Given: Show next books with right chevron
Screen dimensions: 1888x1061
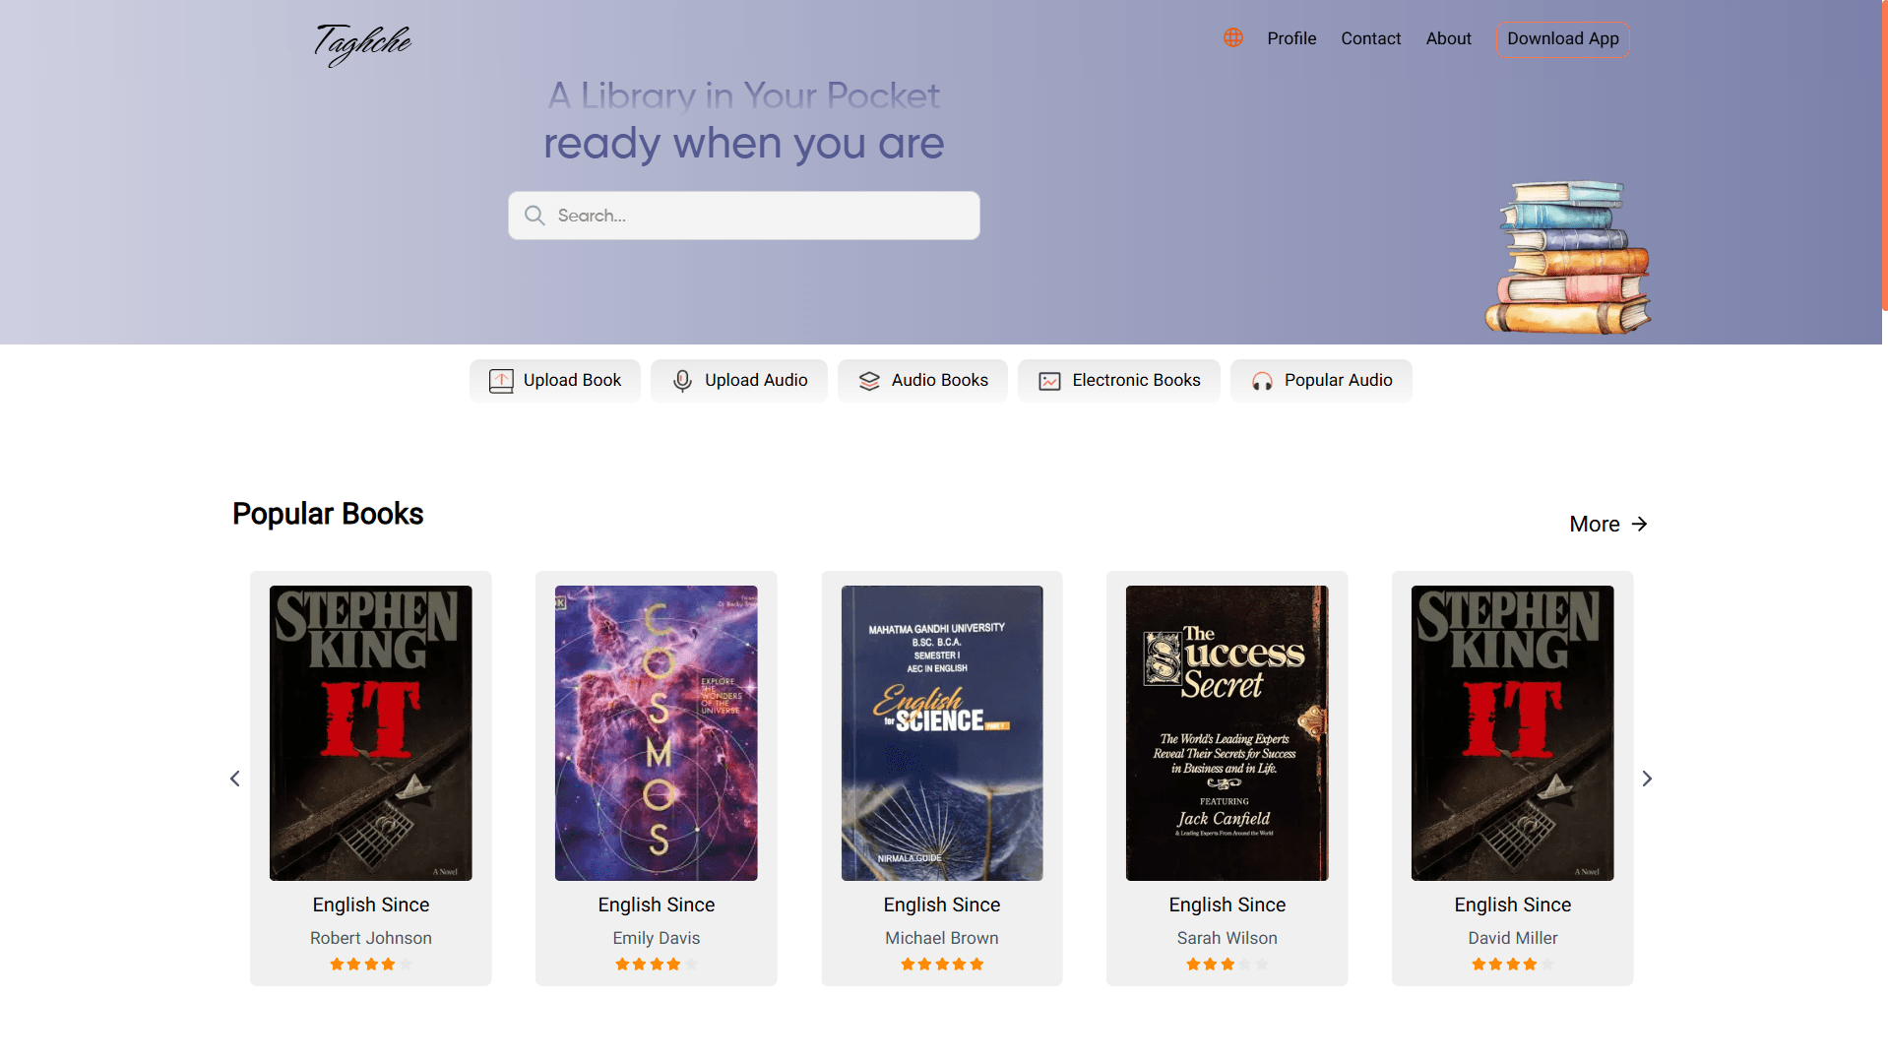Looking at the screenshot, I should tap(1647, 779).
